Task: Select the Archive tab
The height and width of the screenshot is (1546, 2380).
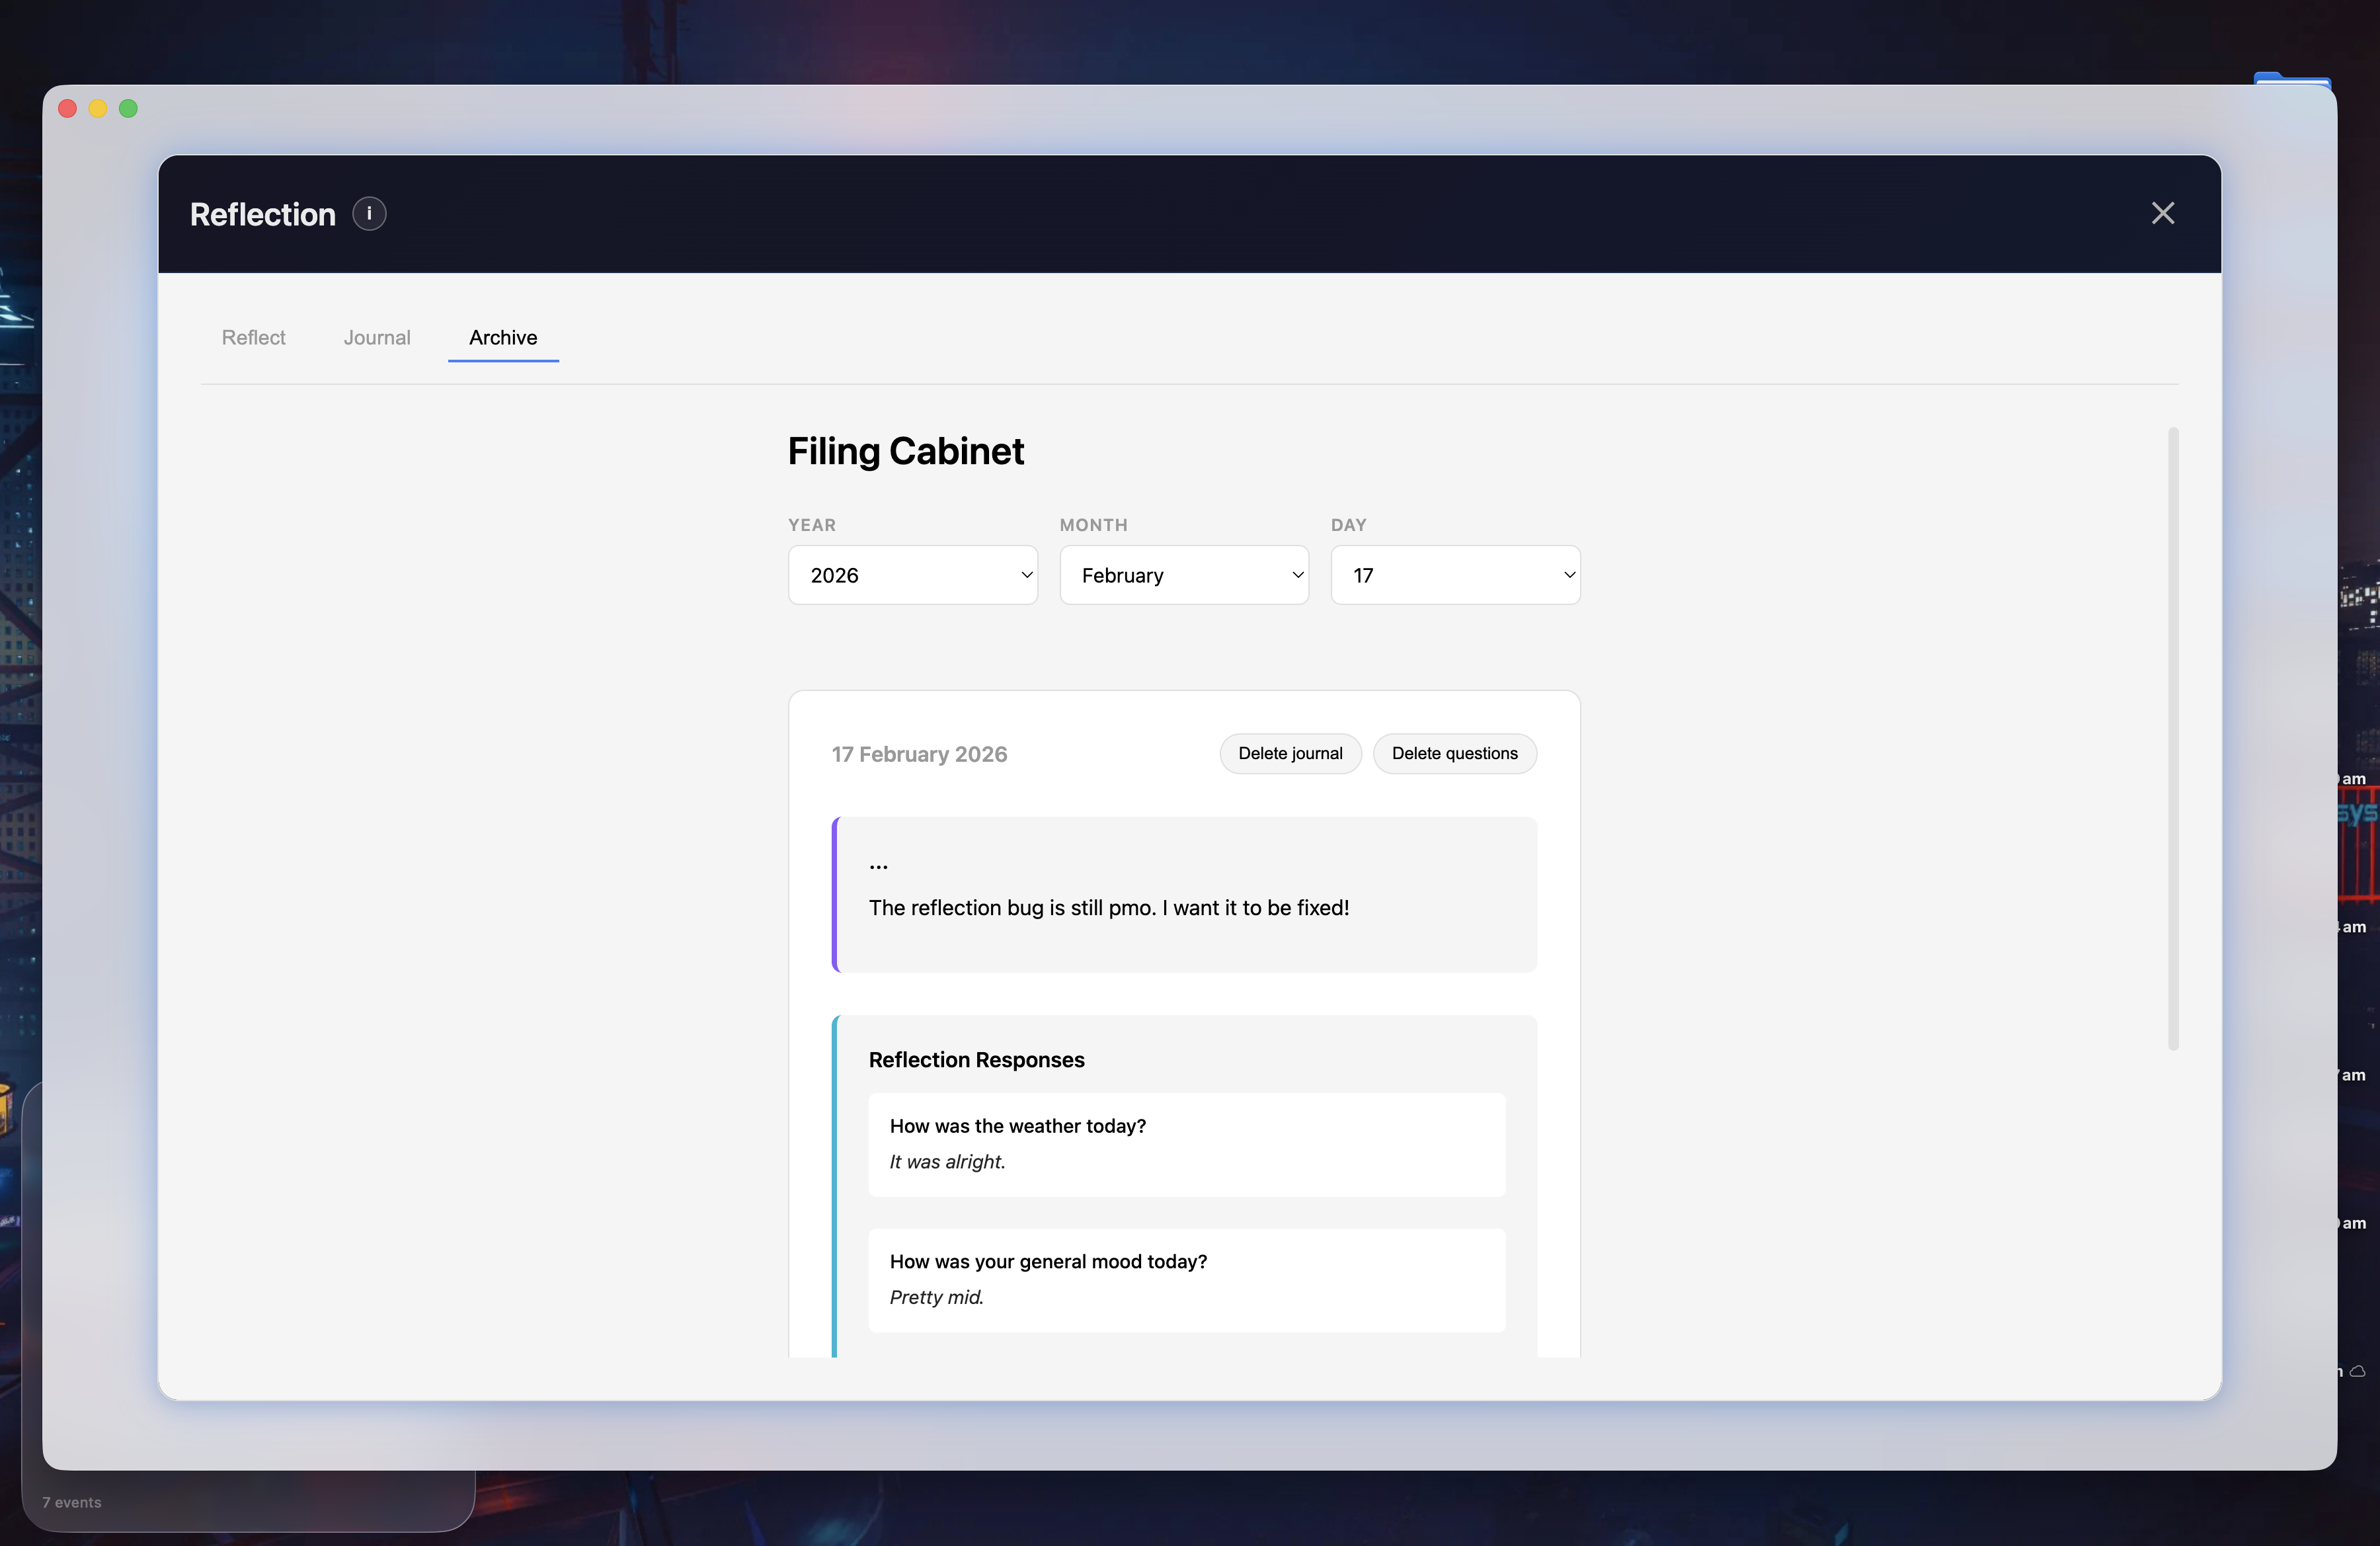Action: click(x=503, y=338)
